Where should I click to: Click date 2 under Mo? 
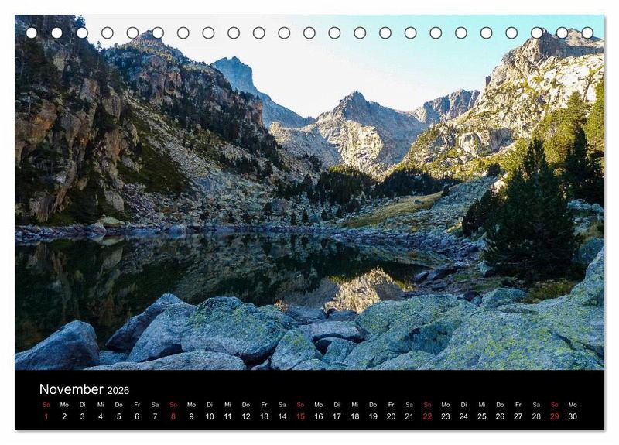pyautogui.click(x=64, y=416)
